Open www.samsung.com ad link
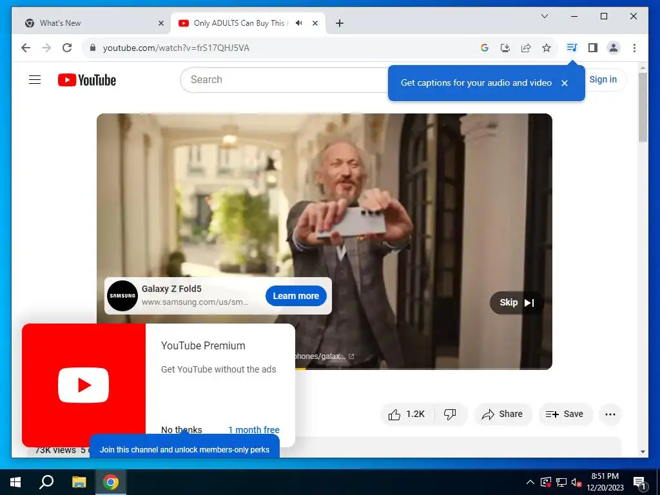Image resolution: width=660 pixels, height=495 pixels. pos(195,302)
